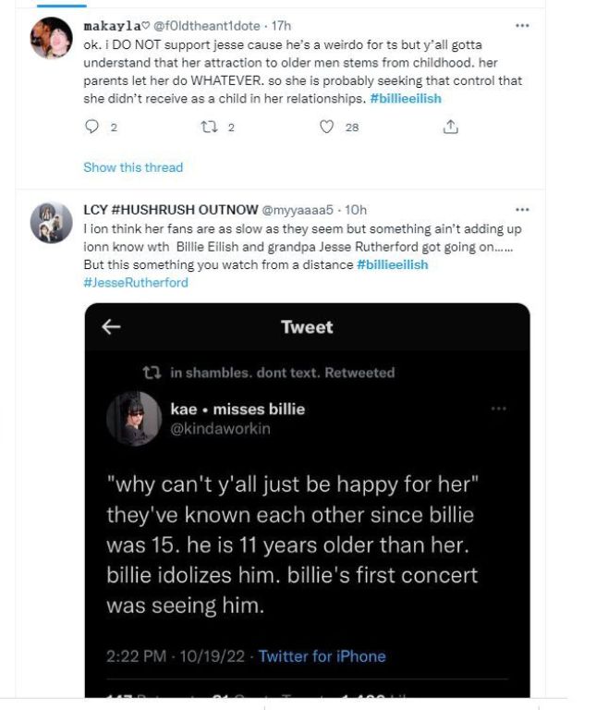The width and height of the screenshot is (596, 710).
Task: Open LCY's profile avatar
Action: click(x=51, y=223)
